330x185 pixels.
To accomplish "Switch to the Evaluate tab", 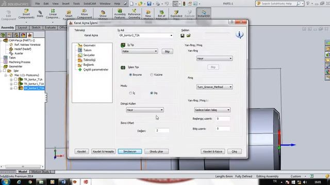I will (50, 27).
